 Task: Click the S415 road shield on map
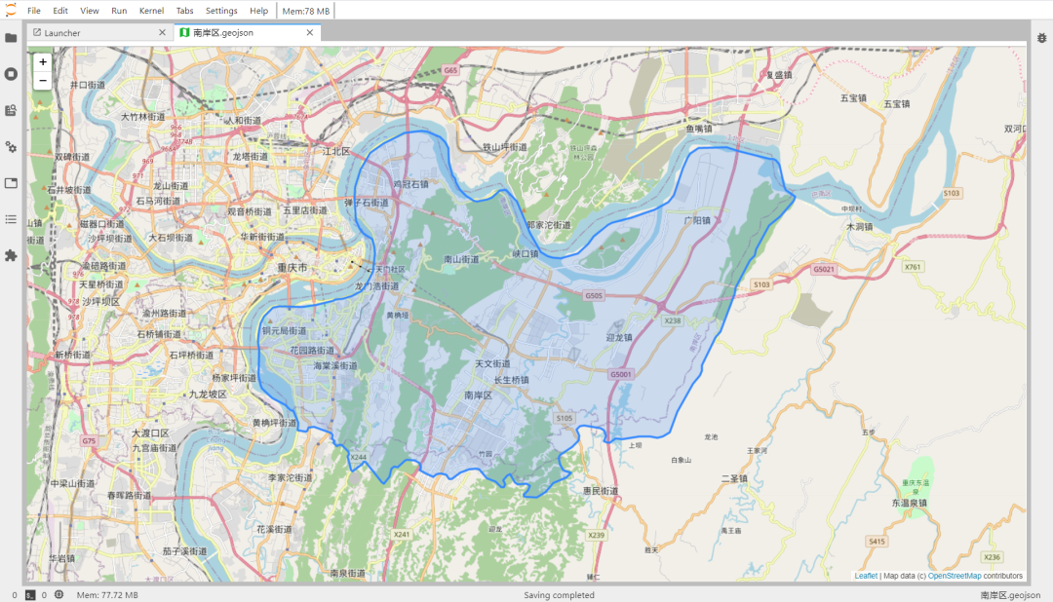pos(877,541)
